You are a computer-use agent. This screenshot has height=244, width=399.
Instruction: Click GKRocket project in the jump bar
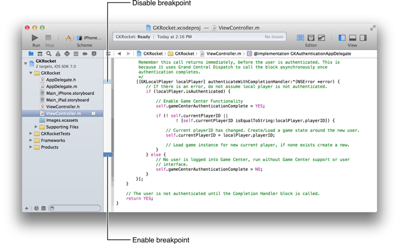pyautogui.click(x=150, y=54)
